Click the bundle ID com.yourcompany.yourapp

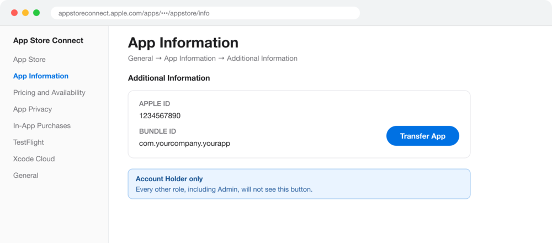[185, 144]
